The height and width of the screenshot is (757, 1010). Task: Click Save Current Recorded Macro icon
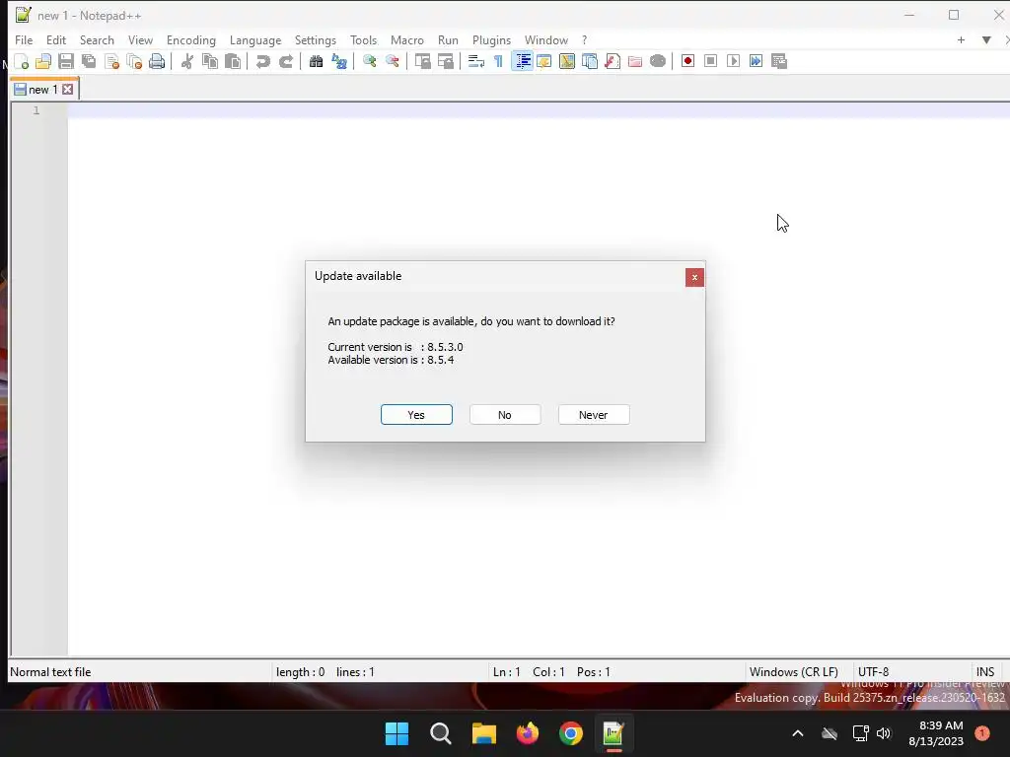[779, 61]
